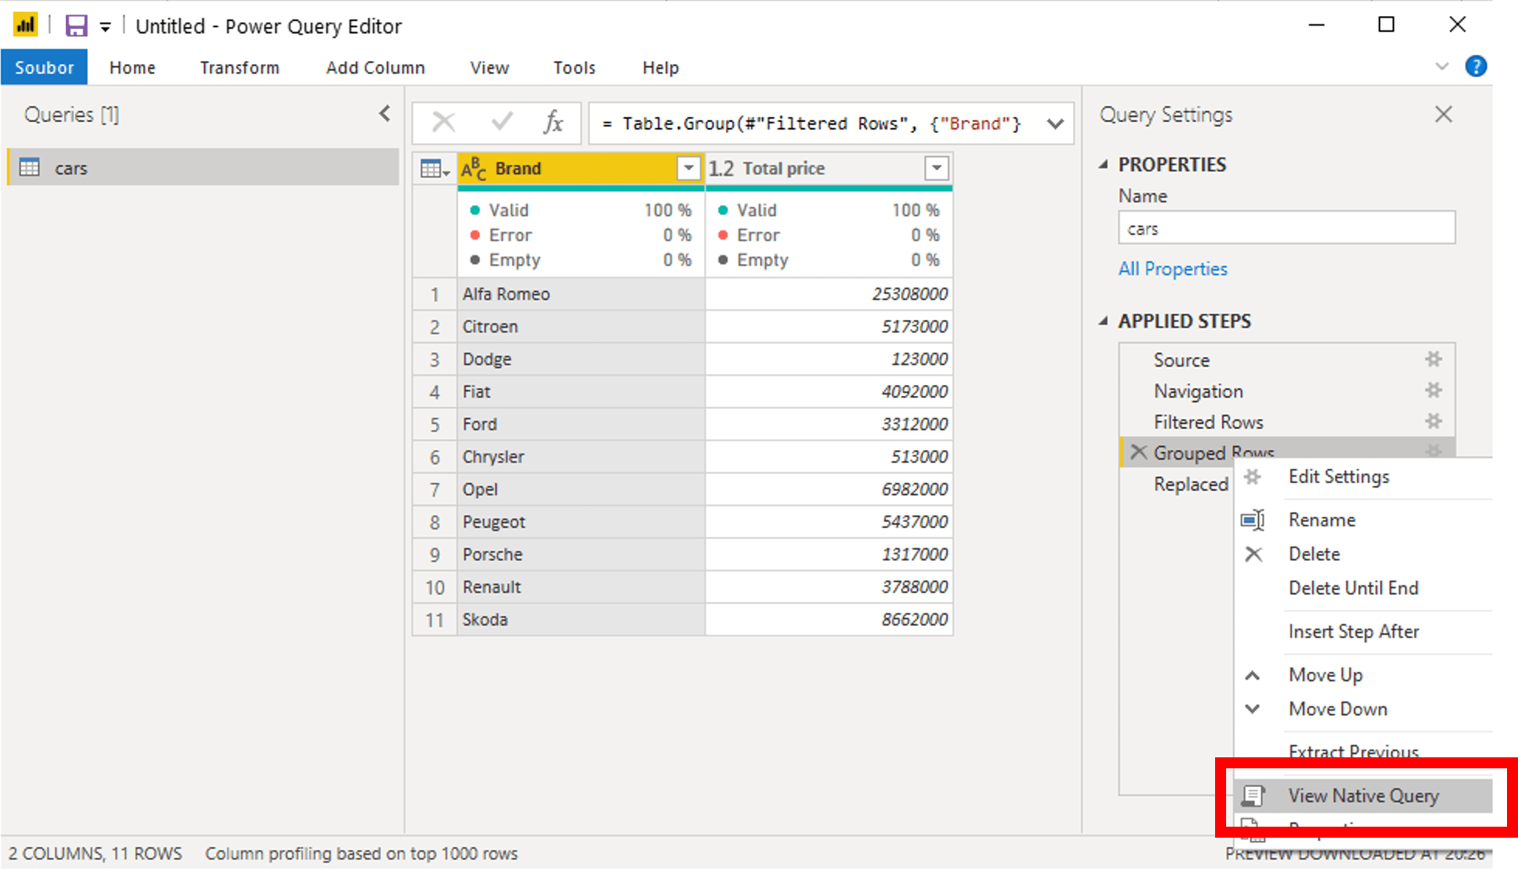Screen dimensions: 1518x869
Task: Open the table options icon in grid corner
Action: click(x=435, y=169)
